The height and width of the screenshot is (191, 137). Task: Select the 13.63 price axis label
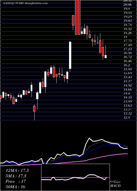click(x=127, y=106)
